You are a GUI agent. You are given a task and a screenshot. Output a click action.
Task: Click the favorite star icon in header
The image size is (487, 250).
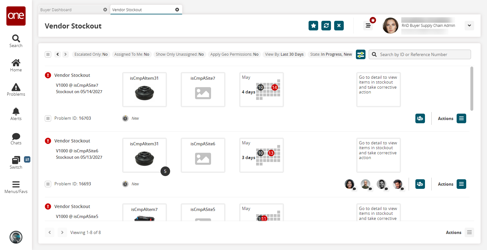(313, 26)
